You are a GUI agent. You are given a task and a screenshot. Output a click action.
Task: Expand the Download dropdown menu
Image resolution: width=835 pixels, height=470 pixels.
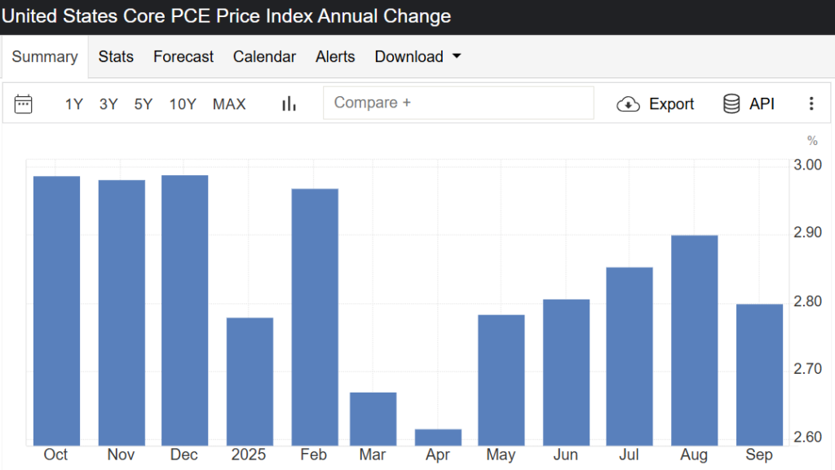(417, 56)
